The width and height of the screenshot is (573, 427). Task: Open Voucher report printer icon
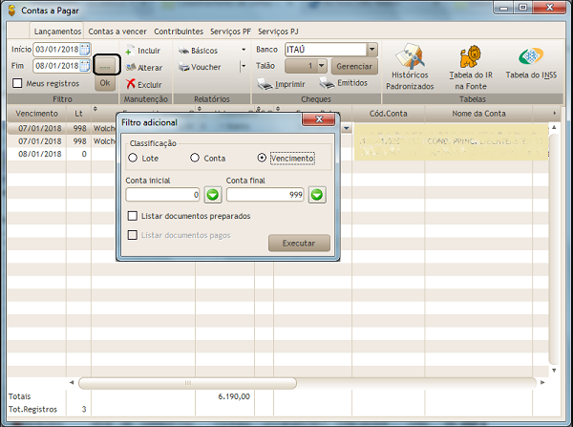pos(183,67)
